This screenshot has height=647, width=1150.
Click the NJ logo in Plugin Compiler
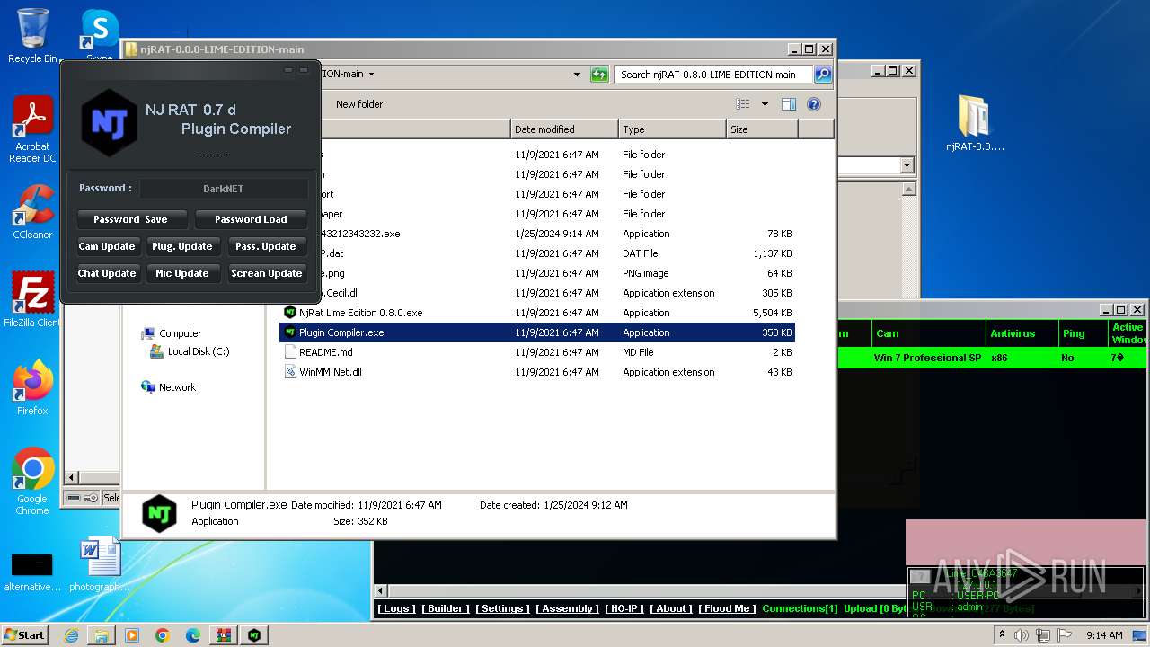pyautogui.click(x=109, y=122)
